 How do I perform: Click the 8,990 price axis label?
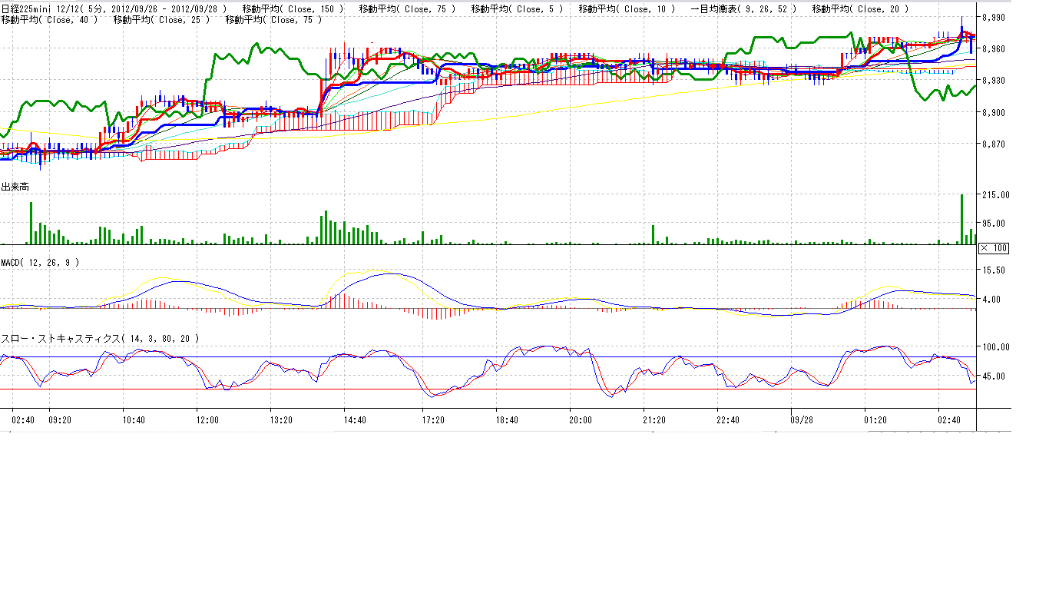[994, 17]
